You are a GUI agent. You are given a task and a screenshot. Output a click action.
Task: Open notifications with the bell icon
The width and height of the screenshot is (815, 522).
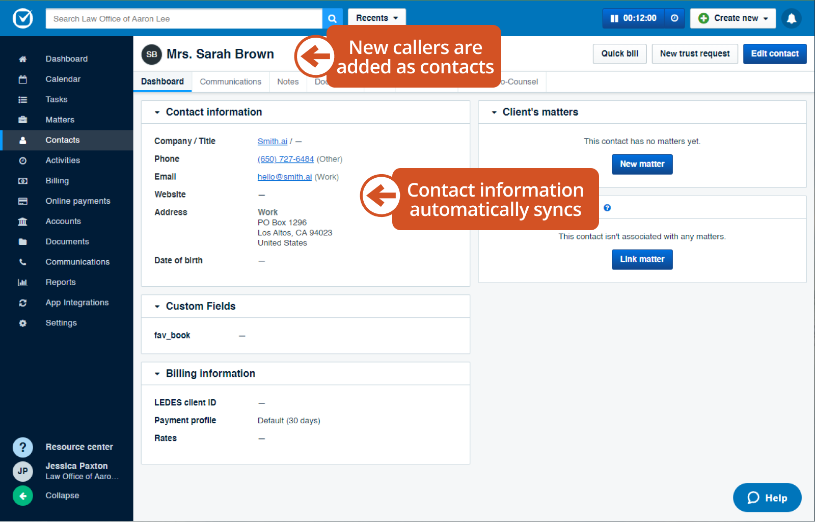point(792,18)
